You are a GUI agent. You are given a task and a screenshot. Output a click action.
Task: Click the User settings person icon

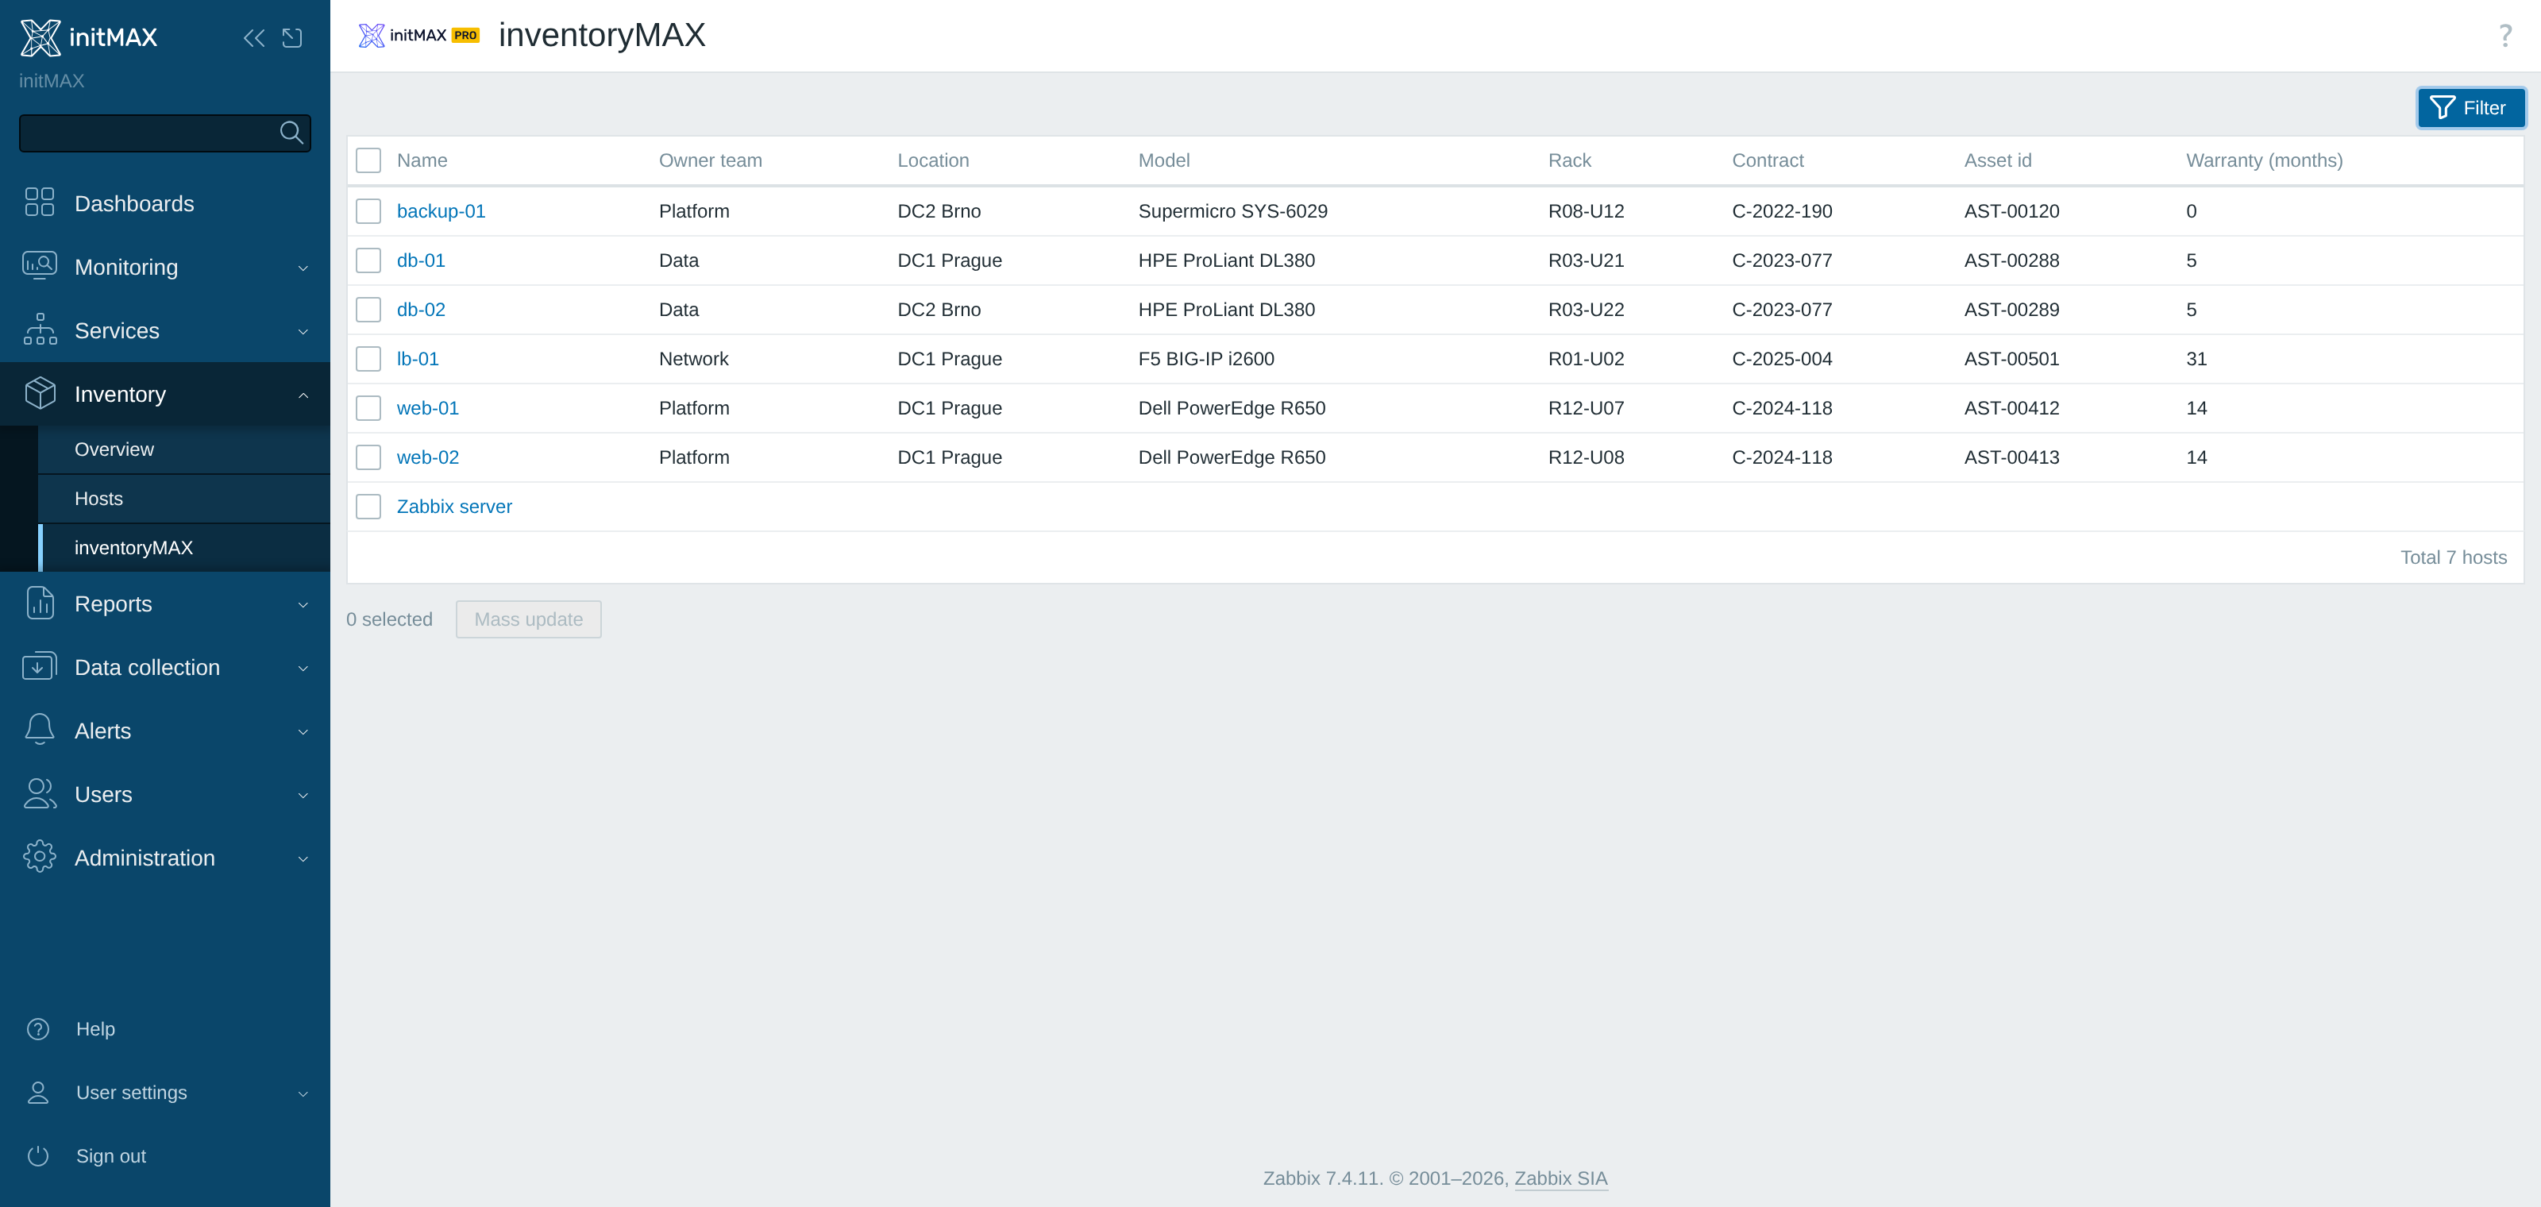(37, 1093)
